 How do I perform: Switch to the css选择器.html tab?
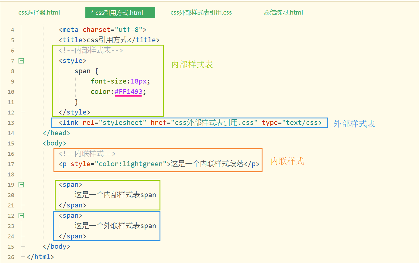click(39, 12)
